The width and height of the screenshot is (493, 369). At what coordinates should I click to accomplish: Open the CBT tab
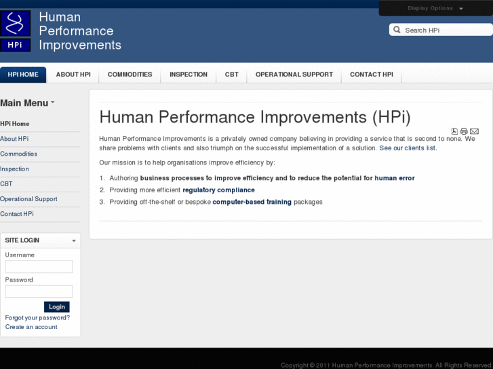[232, 74]
